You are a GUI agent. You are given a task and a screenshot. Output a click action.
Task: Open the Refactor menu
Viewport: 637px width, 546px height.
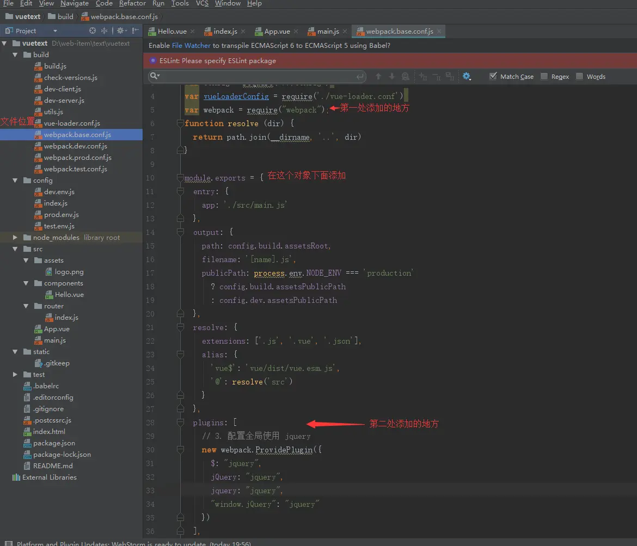point(132,4)
